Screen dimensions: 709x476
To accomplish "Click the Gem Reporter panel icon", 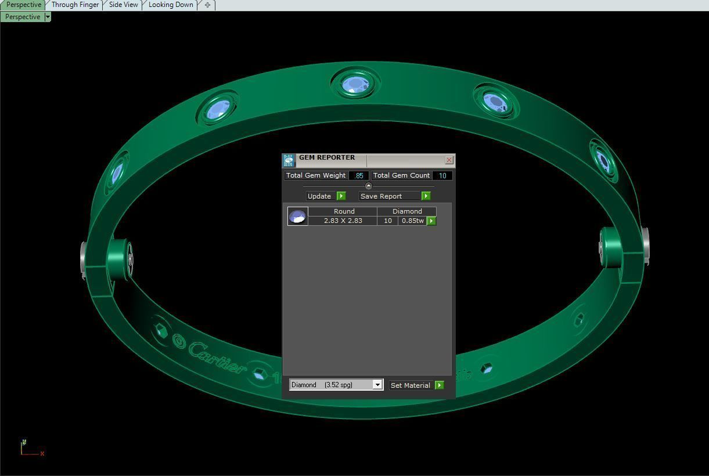I will tap(289, 161).
